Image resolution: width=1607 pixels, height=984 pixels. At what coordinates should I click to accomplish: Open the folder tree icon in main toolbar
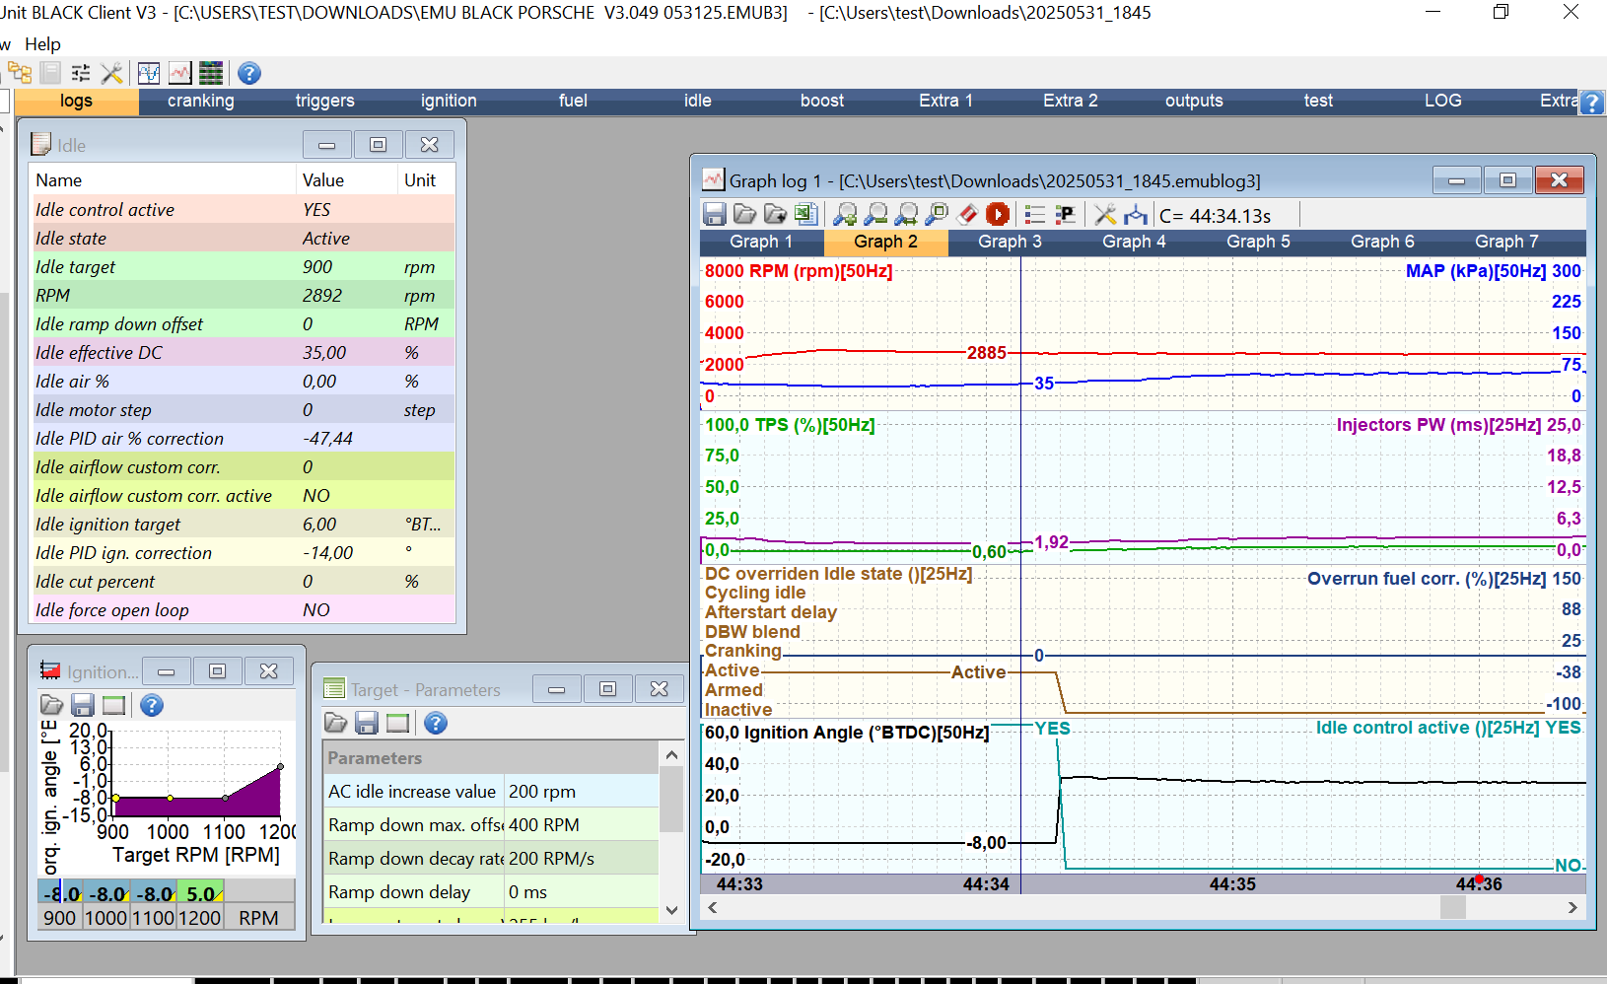click(20, 73)
